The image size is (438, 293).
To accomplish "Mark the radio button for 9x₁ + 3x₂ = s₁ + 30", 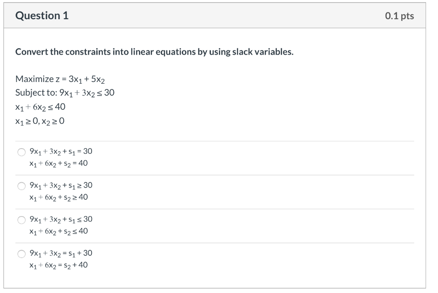I will 21,254.
